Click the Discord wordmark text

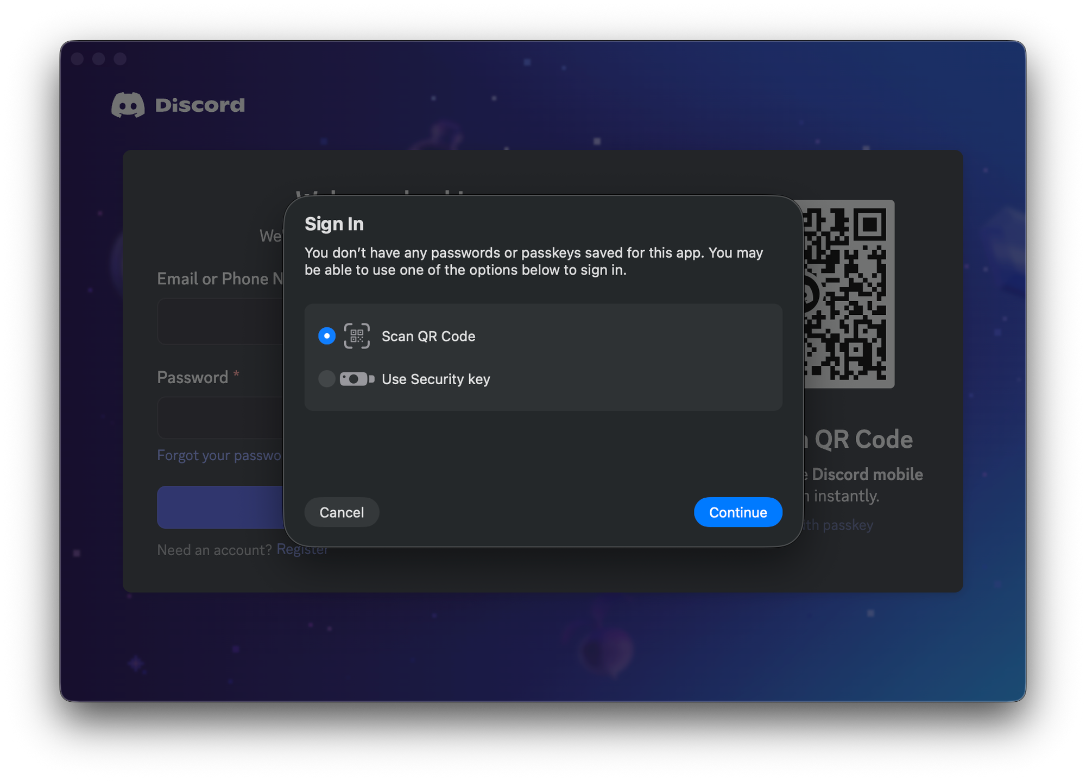pos(200,105)
